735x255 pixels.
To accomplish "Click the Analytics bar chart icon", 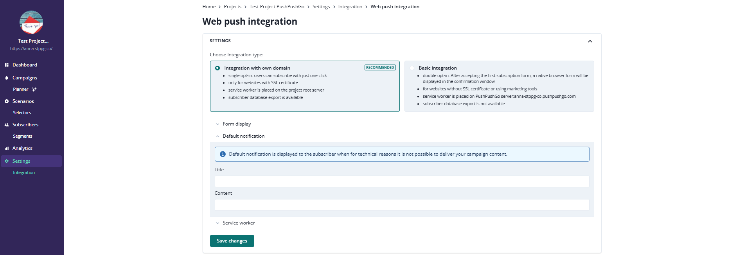I will pyautogui.click(x=7, y=148).
